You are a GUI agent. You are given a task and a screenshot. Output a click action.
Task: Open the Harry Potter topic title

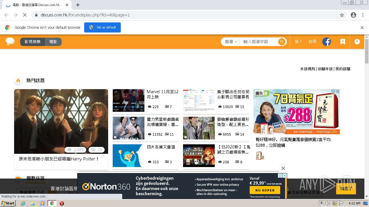pyautogui.click(x=59, y=159)
